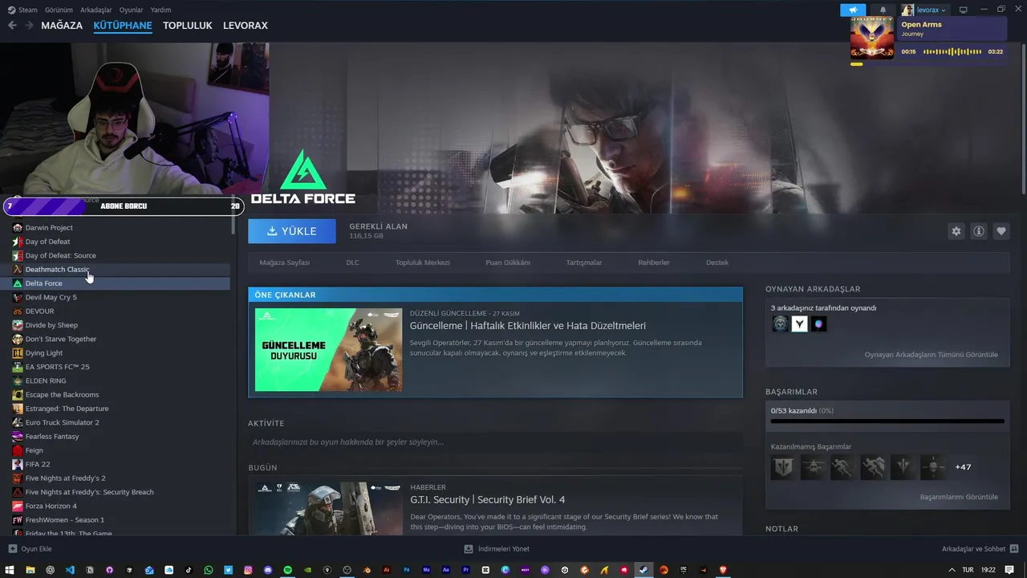Click the levorax profile avatar
The height and width of the screenshot is (578, 1027).
point(907,10)
